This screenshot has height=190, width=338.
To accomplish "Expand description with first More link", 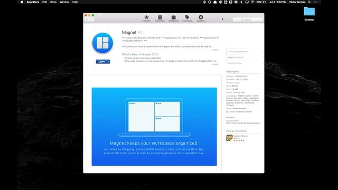I will click(x=215, y=50).
